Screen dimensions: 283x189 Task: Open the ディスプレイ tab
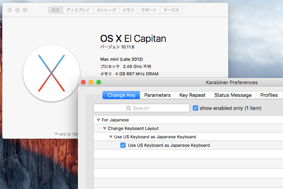(77, 10)
